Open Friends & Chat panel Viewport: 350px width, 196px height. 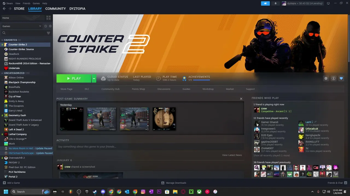tap(337, 183)
